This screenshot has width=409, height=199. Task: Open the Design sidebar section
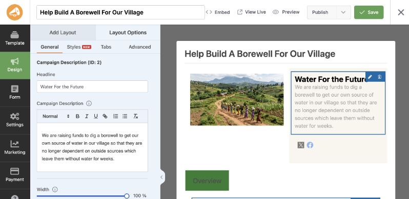pos(15,65)
